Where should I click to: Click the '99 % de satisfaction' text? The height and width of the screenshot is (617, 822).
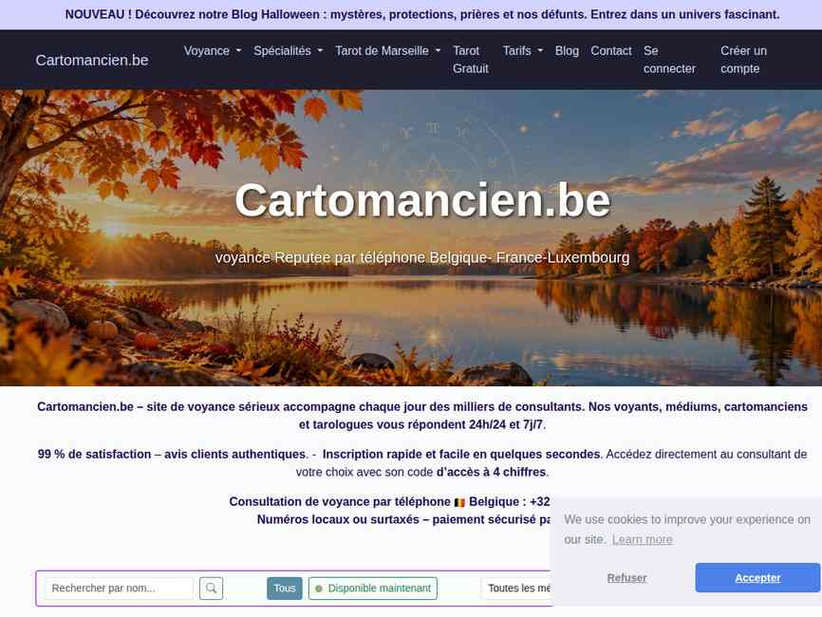(93, 454)
